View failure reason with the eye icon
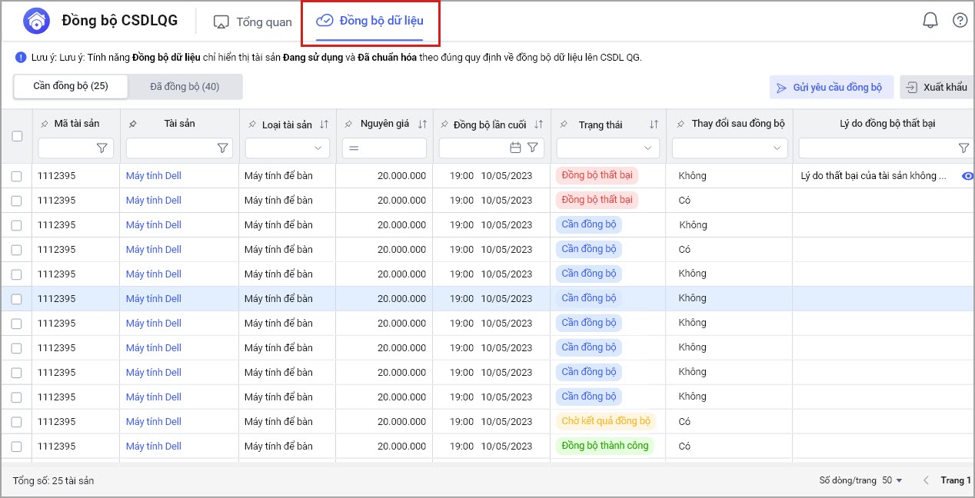The height and width of the screenshot is (498, 975). (967, 176)
